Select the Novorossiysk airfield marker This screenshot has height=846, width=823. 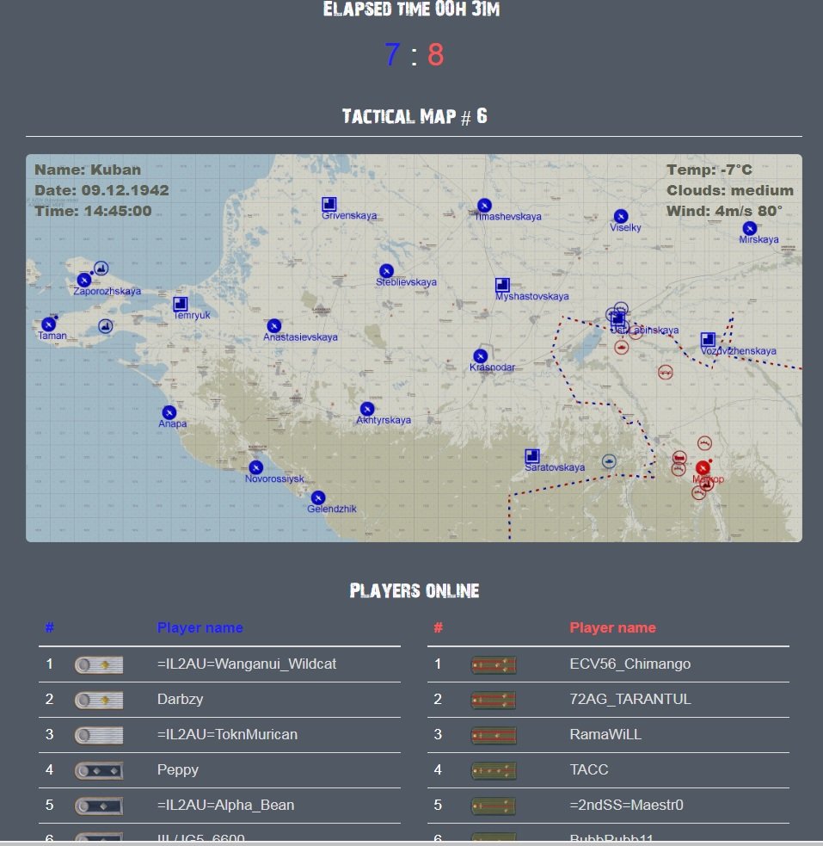[256, 467]
